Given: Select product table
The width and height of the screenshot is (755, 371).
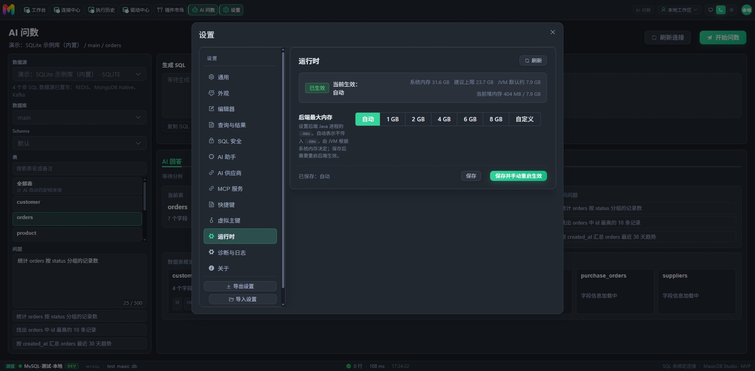Looking at the screenshot, I should (x=77, y=234).
